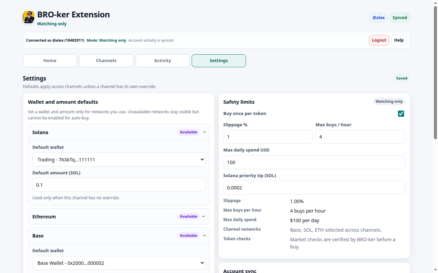Click 'Connected as @alex (18482911)' text
This screenshot has width=438, height=273.
[x=55, y=40]
